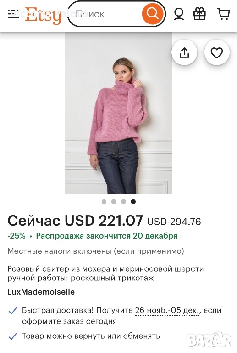Image resolution: width=237 pixels, height=353 pixels.
Task: Click the USD 221.07 current price
Action: coord(104,221)
